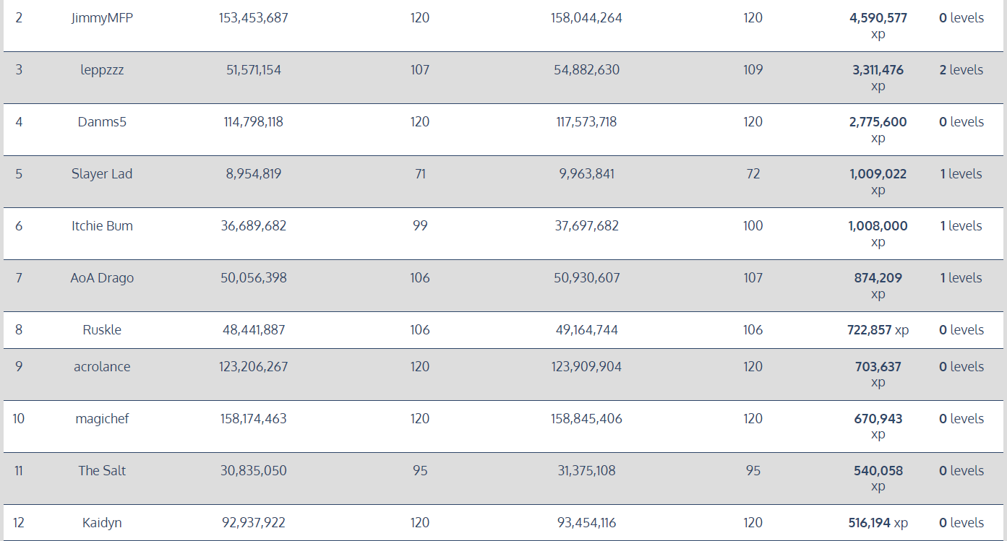1007x541 pixels.
Task: Click the magichef username
Action: (102, 419)
